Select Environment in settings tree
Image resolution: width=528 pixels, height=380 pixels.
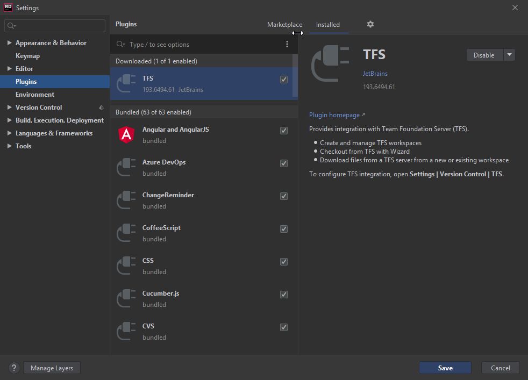[x=35, y=95]
